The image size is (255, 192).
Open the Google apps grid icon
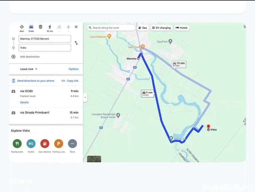(244, 27)
